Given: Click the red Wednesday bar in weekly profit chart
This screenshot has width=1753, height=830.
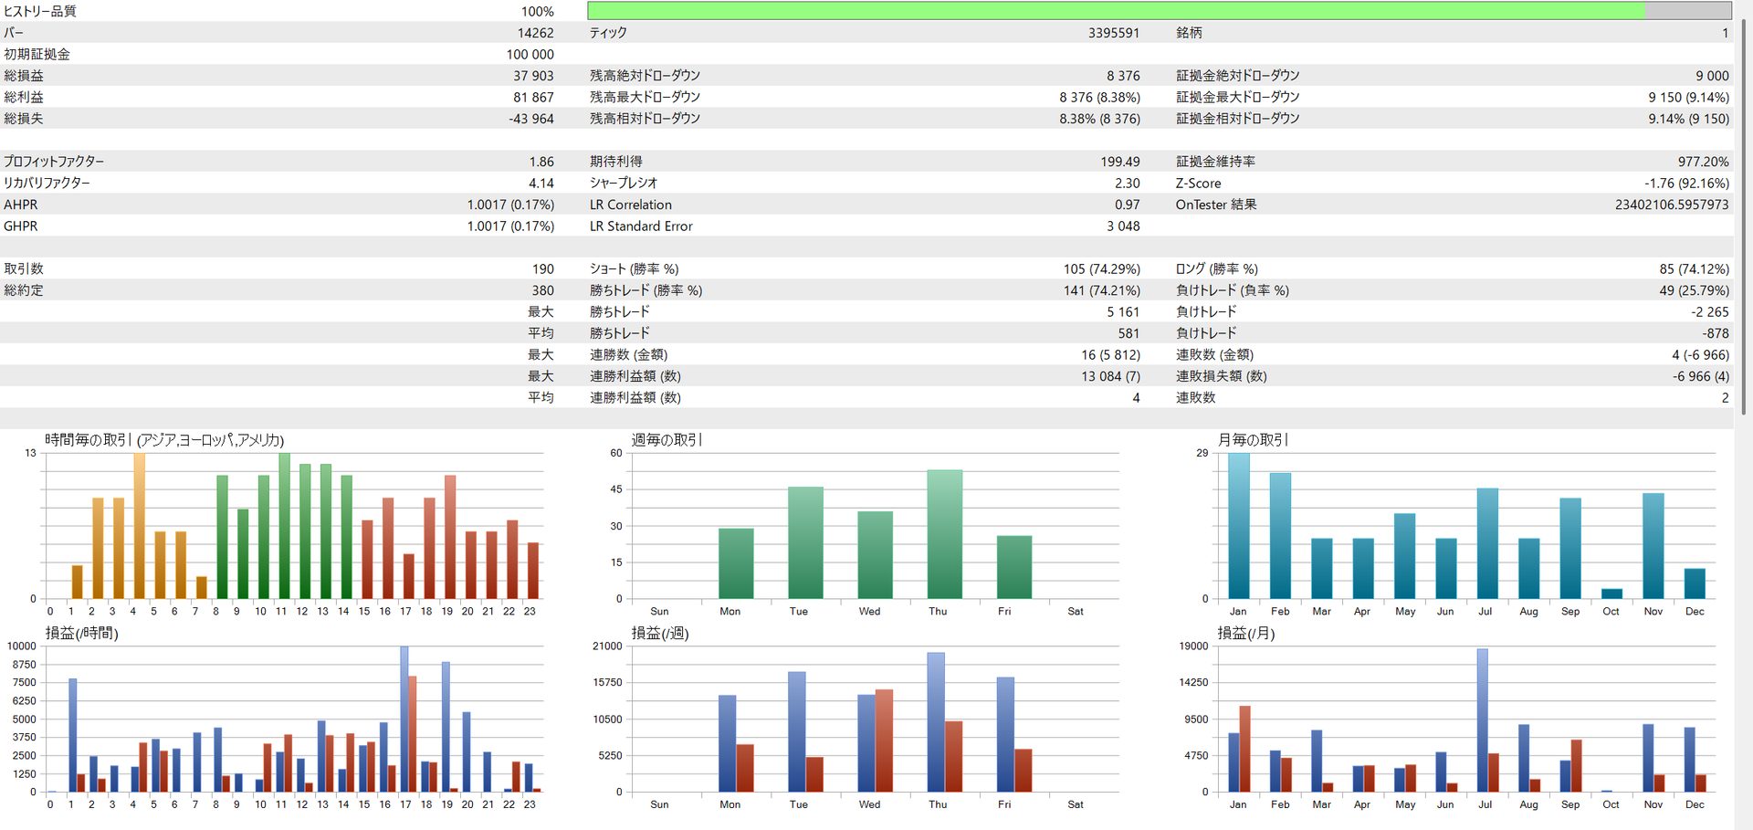Looking at the screenshot, I should coord(884,741).
